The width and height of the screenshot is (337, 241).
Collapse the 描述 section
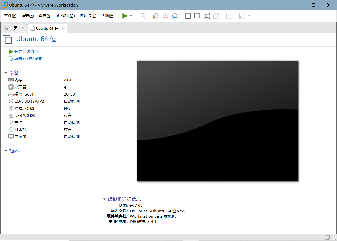[6, 151]
